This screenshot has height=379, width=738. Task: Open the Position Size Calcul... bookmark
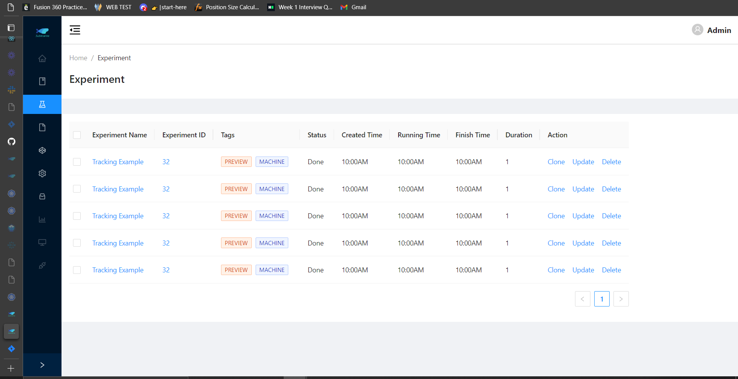click(227, 7)
